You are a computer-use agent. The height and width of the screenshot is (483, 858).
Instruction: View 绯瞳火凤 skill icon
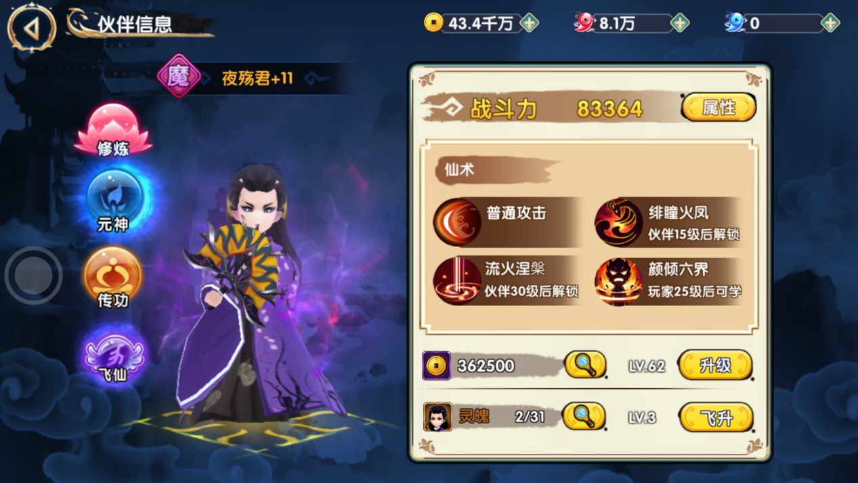tap(618, 223)
